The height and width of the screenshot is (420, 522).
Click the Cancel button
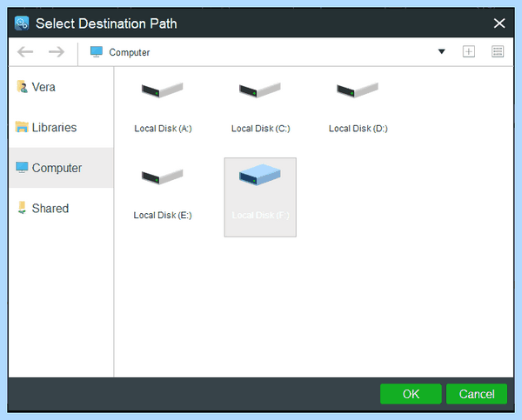(477, 394)
